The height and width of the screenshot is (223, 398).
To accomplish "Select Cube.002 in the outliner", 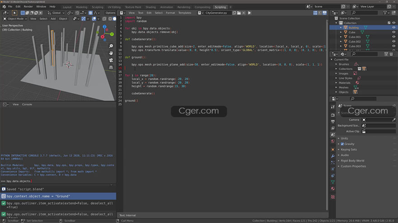I will 354,41.
